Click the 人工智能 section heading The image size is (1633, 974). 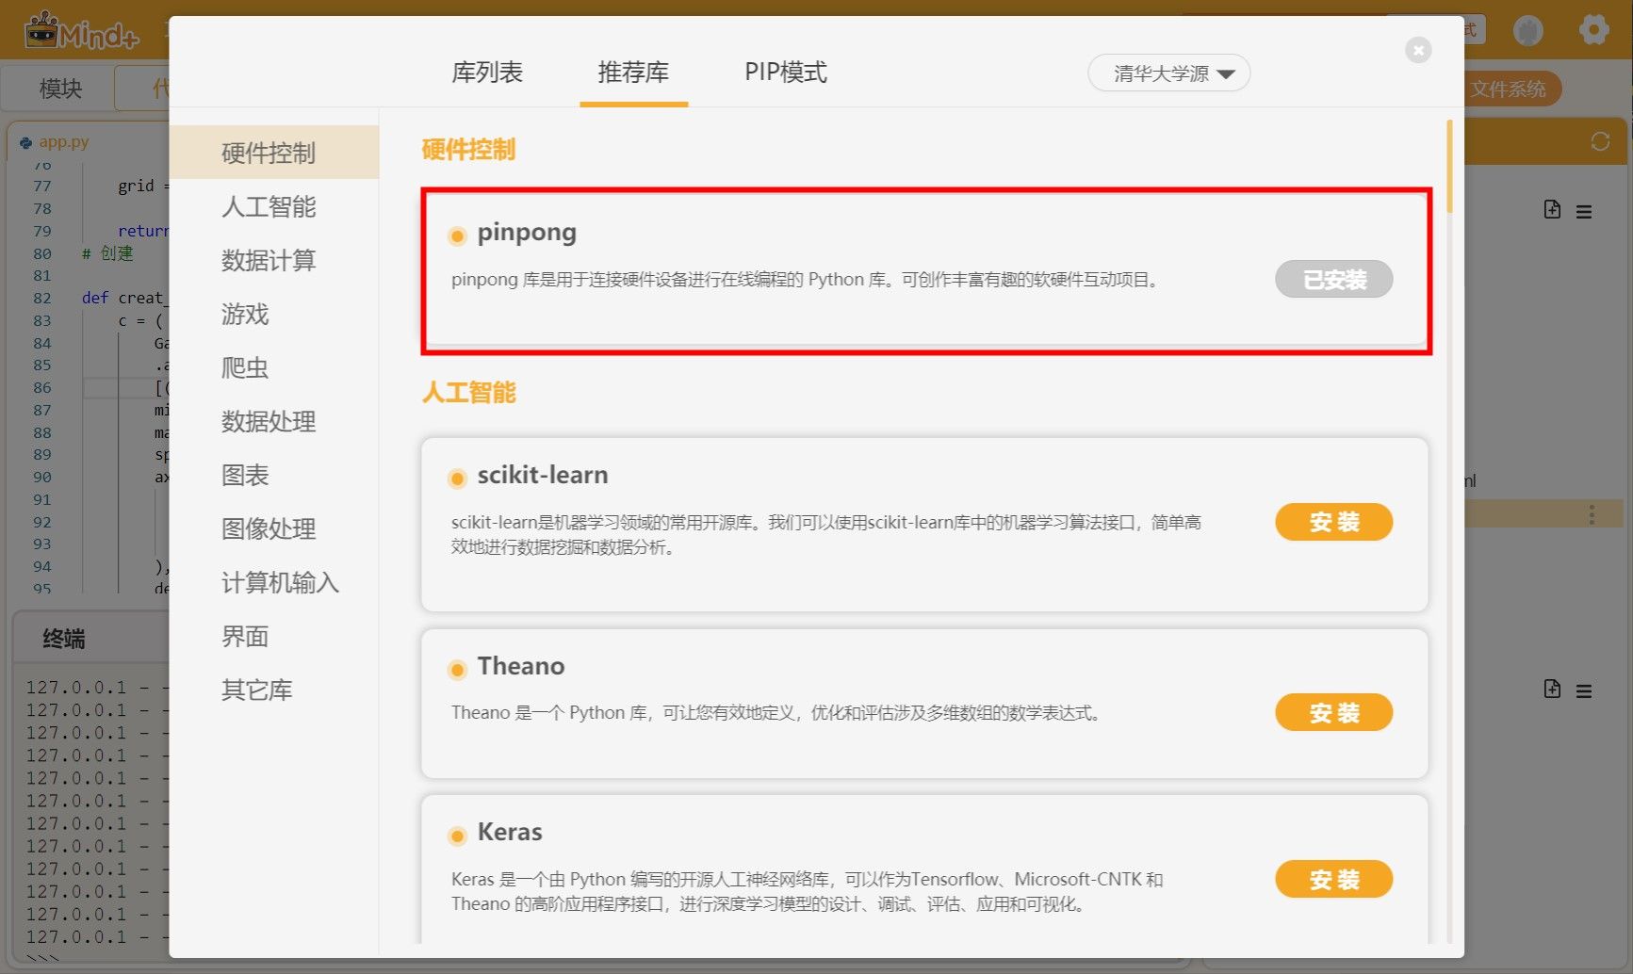pos(468,393)
